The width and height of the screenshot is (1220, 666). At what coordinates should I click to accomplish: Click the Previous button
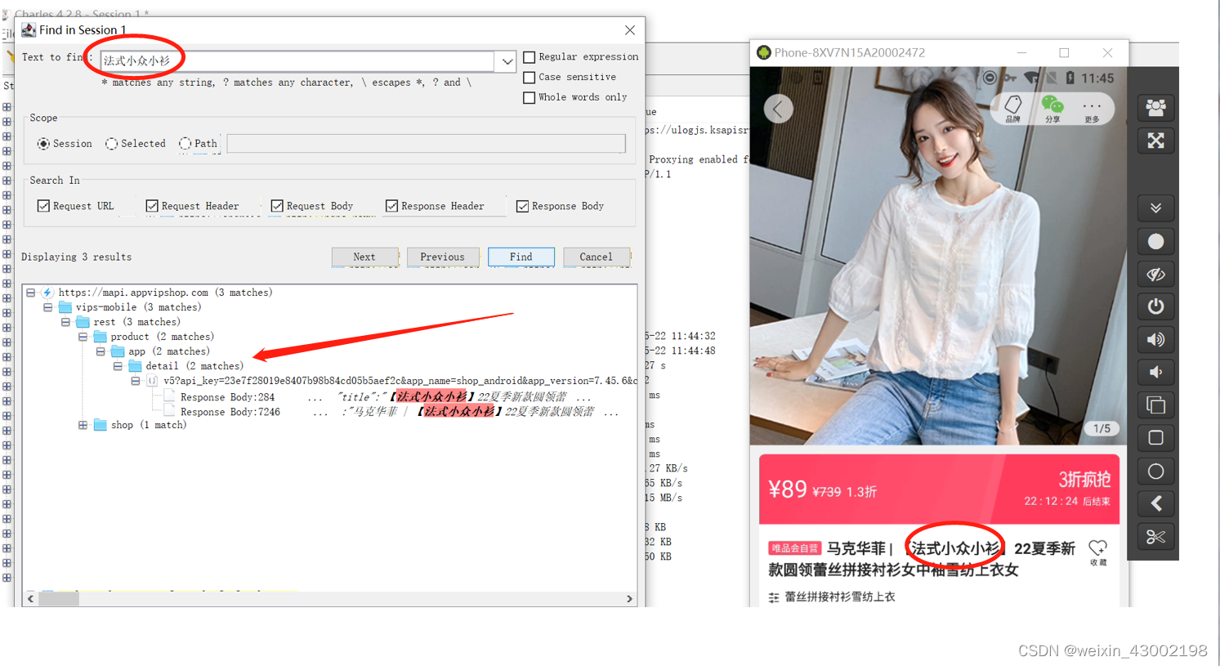442,257
